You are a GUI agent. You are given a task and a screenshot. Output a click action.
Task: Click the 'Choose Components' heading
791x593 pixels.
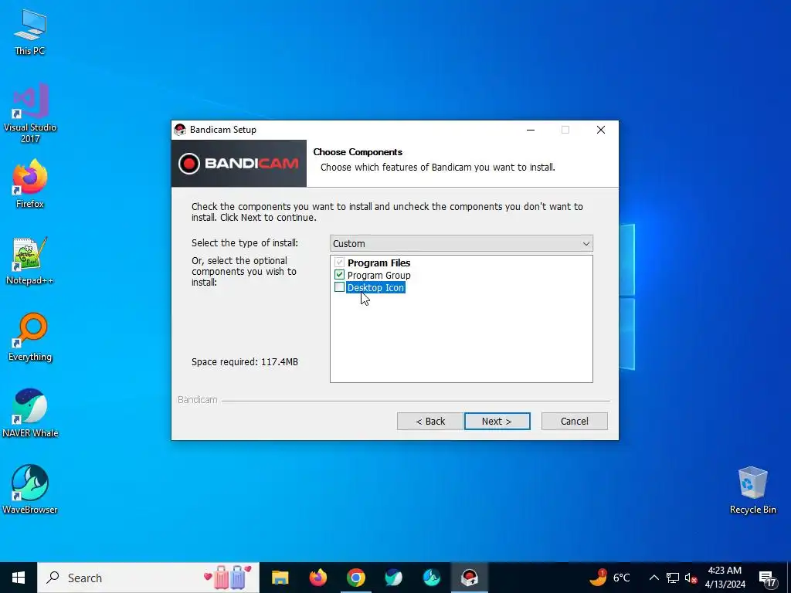tap(358, 152)
